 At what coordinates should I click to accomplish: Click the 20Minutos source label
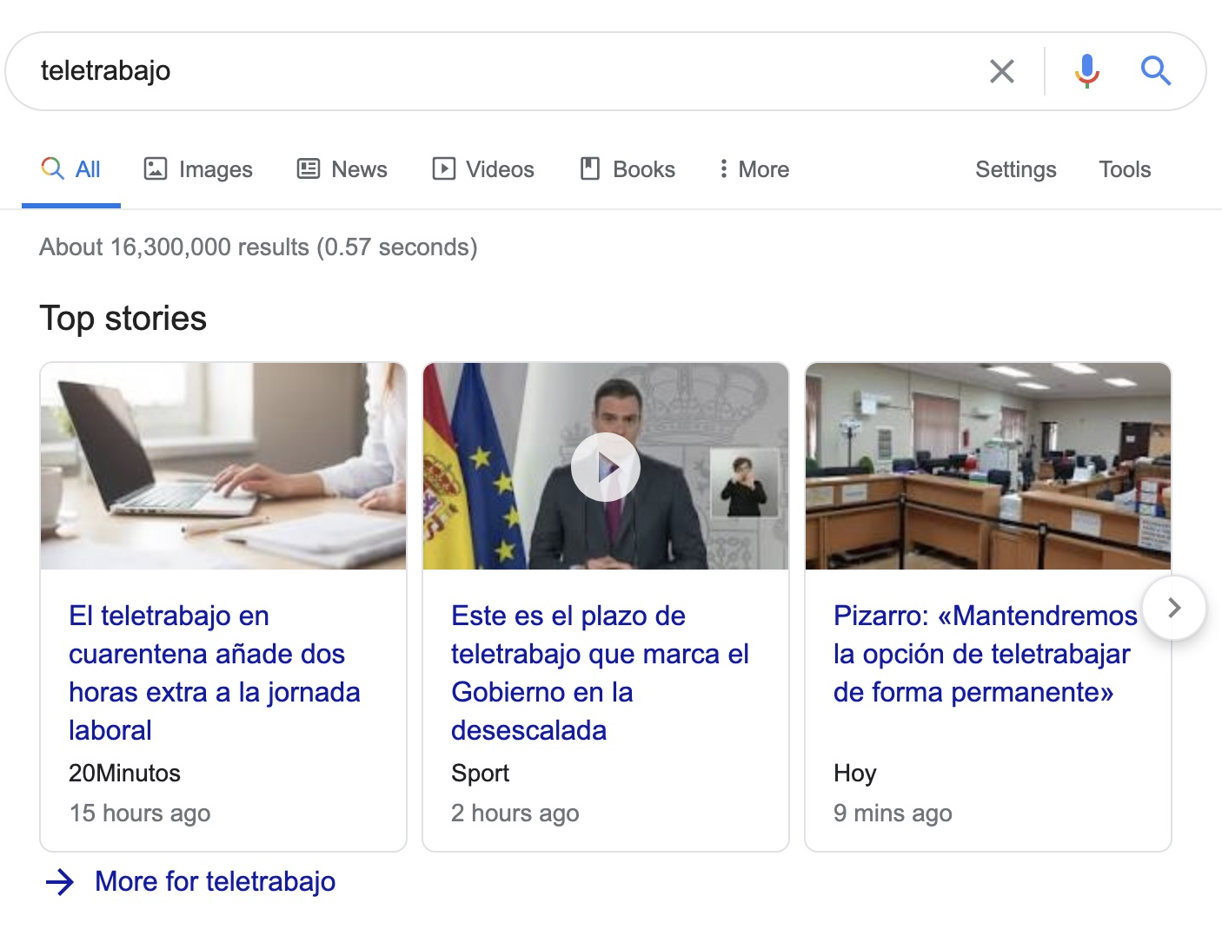(124, 773)
